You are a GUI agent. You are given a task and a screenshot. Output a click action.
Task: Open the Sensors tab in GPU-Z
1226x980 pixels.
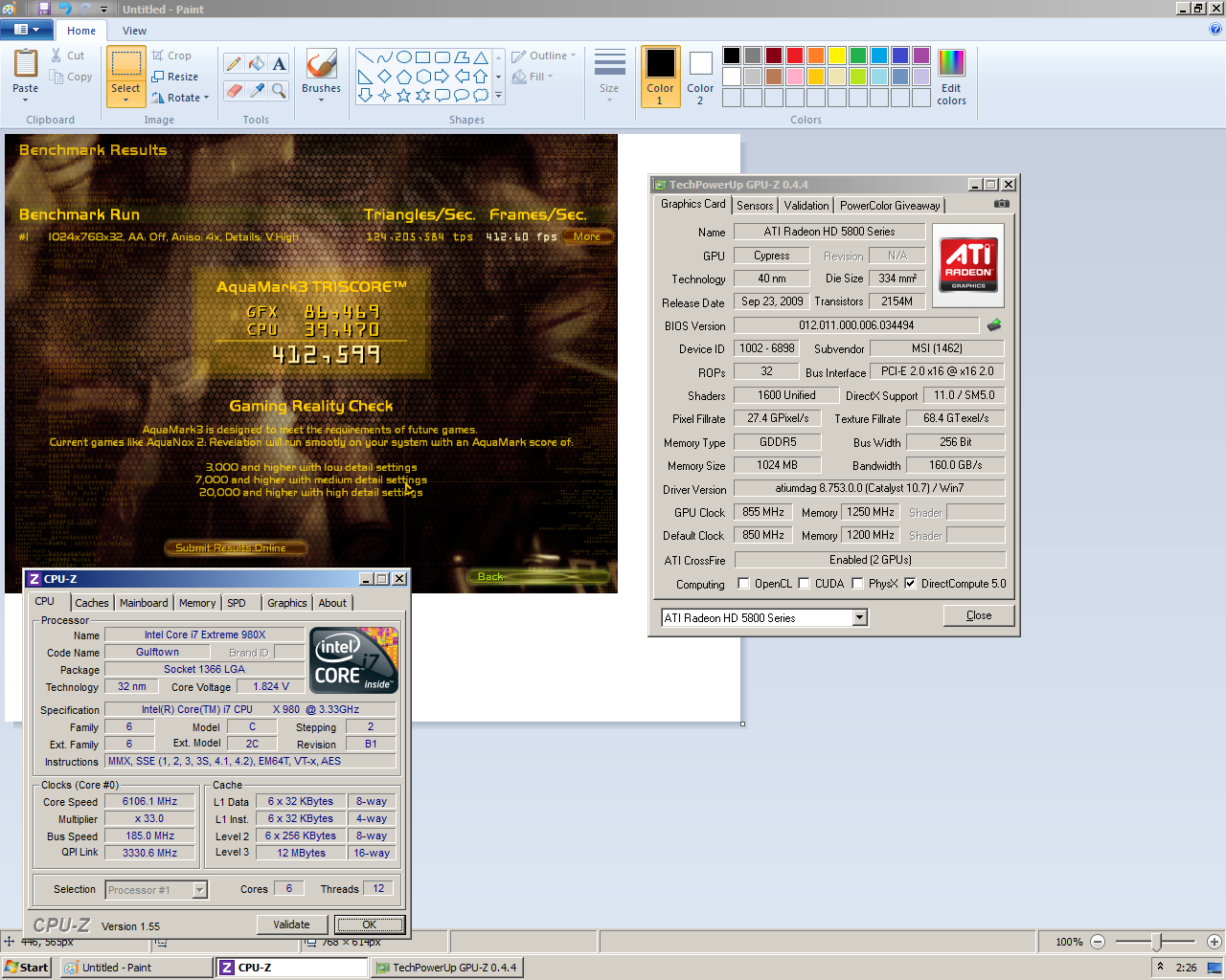click(x=755, y=206)
